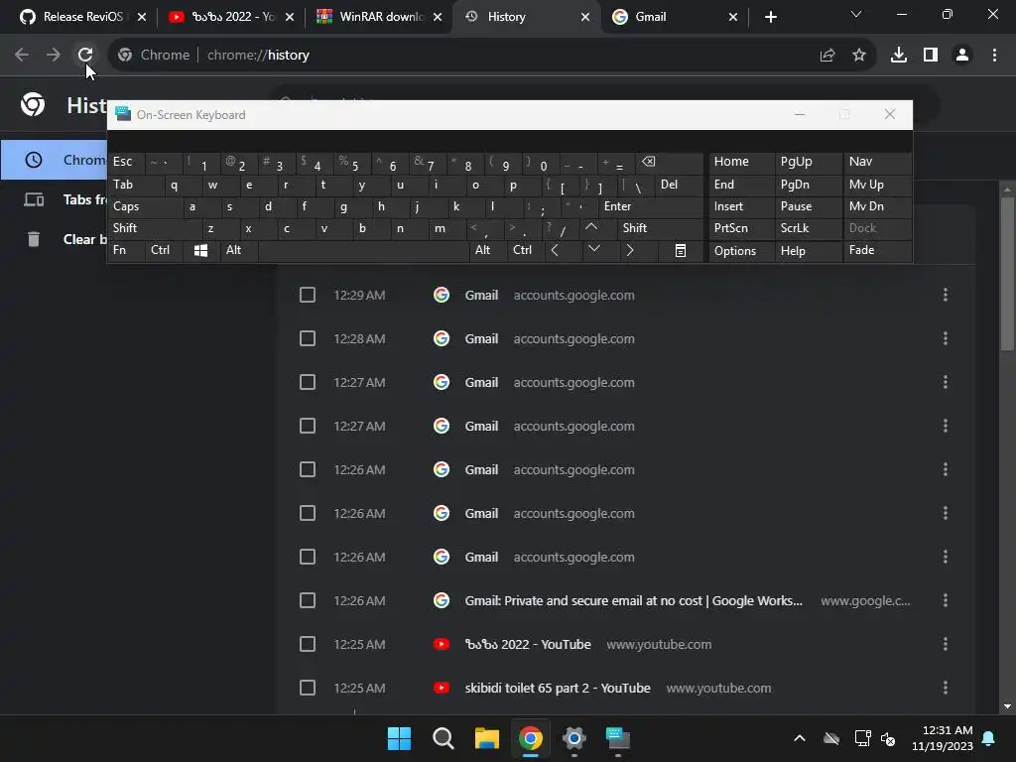Open taskbar Search magnifier

tap(444, 738)
